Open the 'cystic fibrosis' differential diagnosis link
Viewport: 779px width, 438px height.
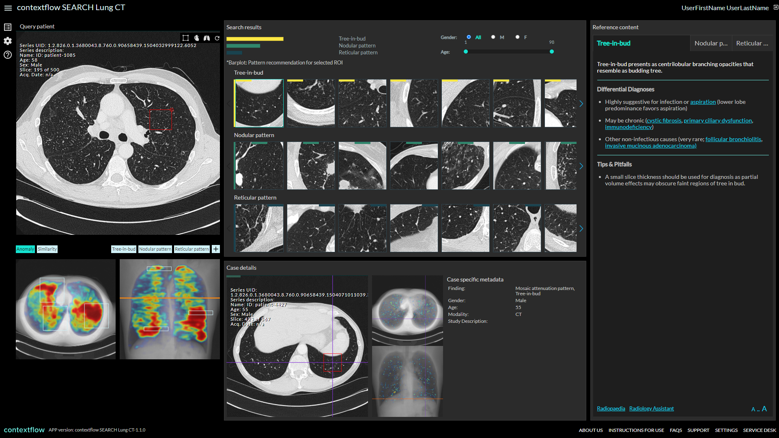[664, 120]
